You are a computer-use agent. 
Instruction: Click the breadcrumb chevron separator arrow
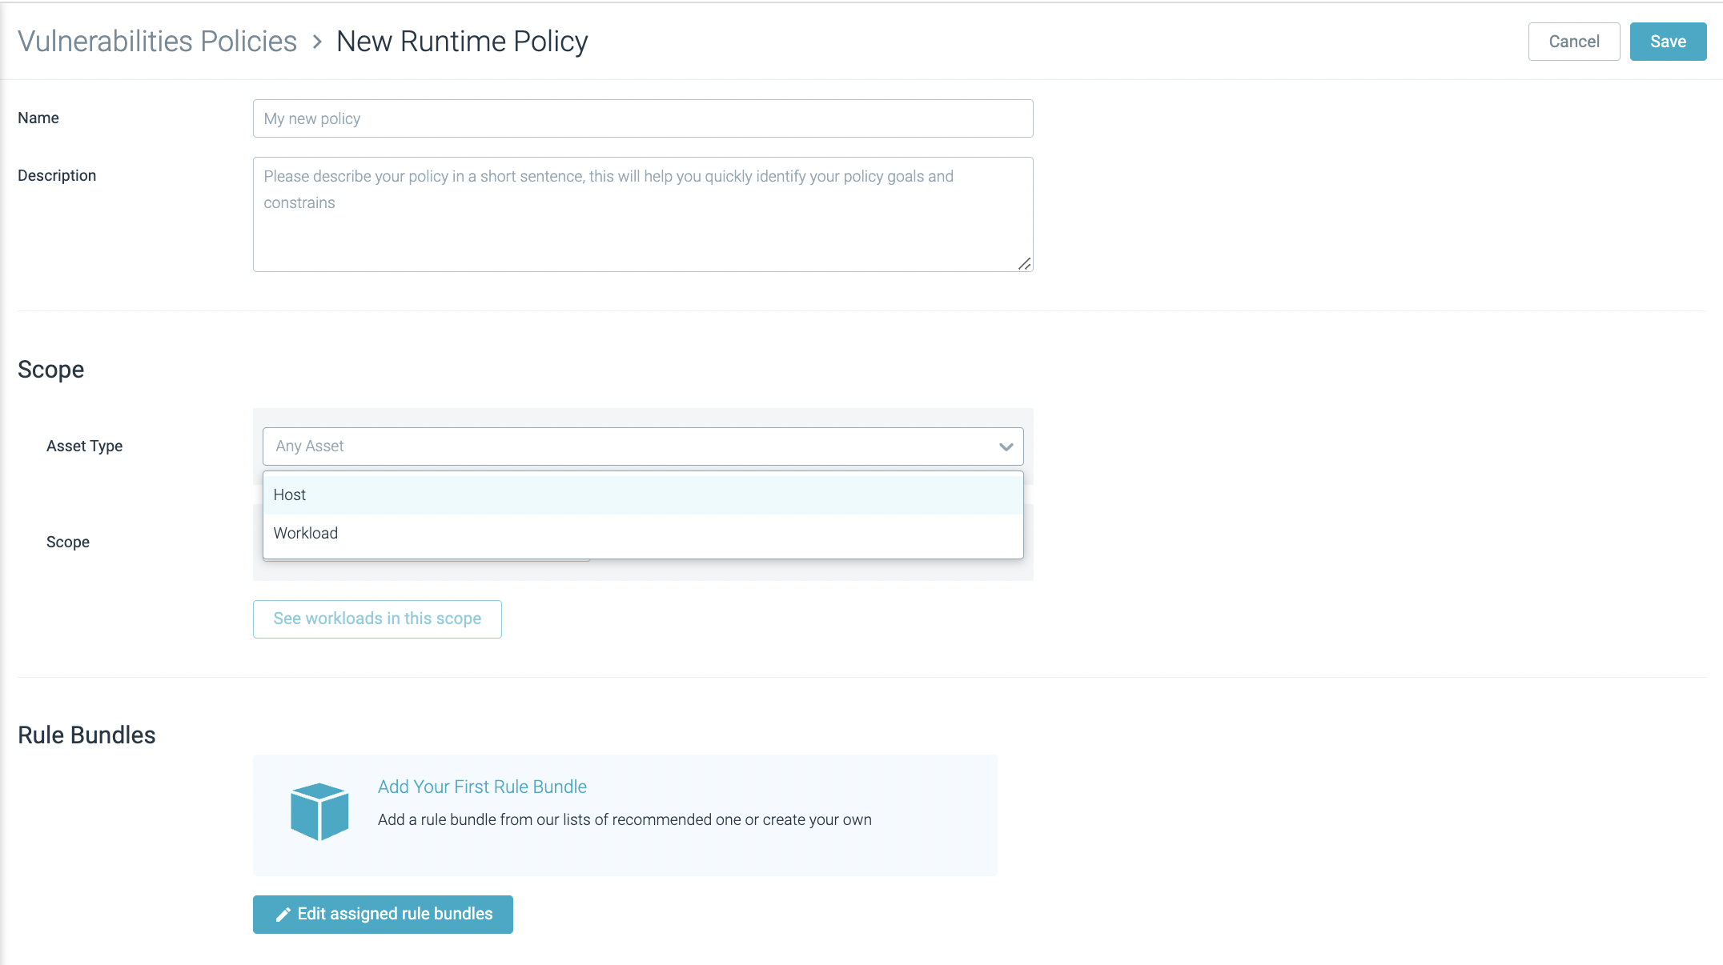point(317,42)
